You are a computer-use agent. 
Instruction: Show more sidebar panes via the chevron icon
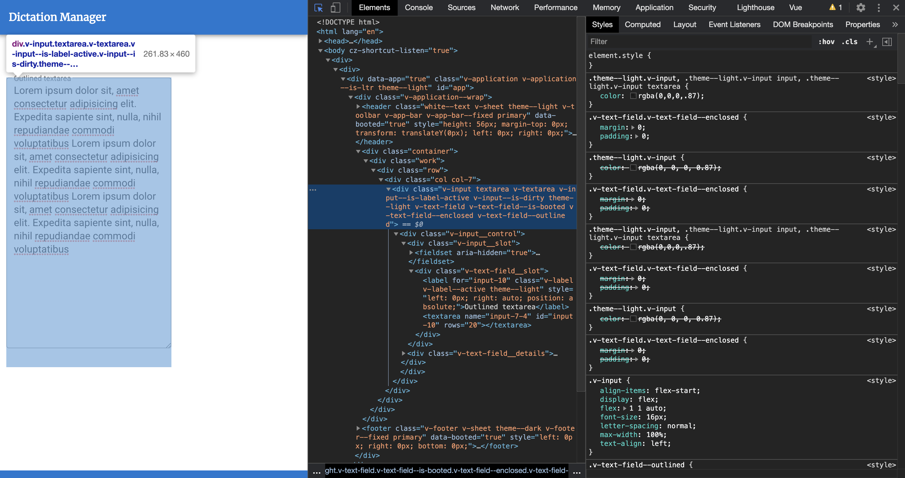[x=895, y=24]
